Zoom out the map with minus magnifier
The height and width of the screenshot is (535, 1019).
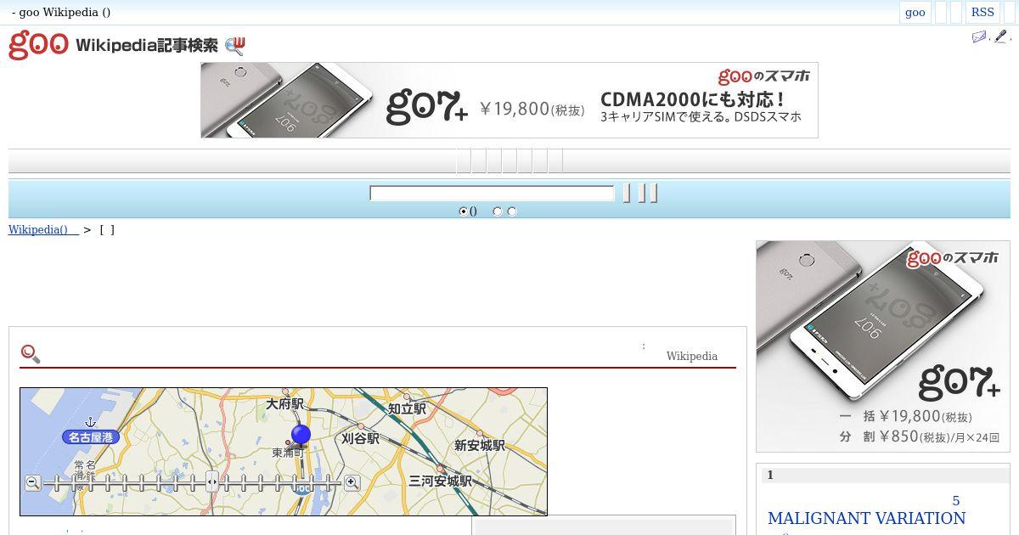[x=33, y=483]
